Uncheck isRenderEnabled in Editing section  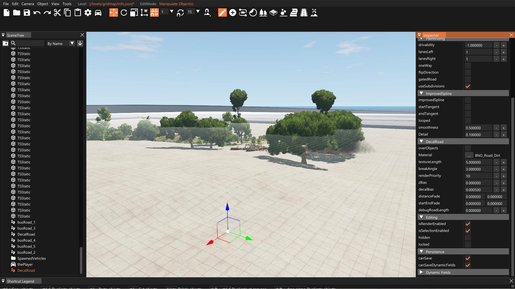[468, 224]
